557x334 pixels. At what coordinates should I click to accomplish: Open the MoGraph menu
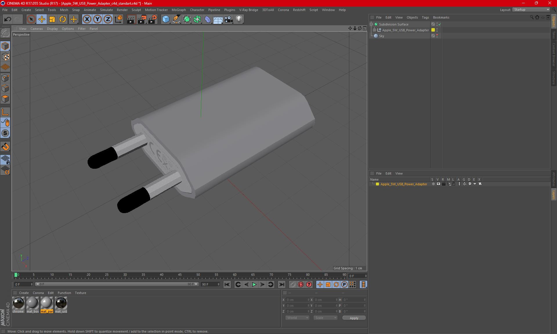pos(179,10)
